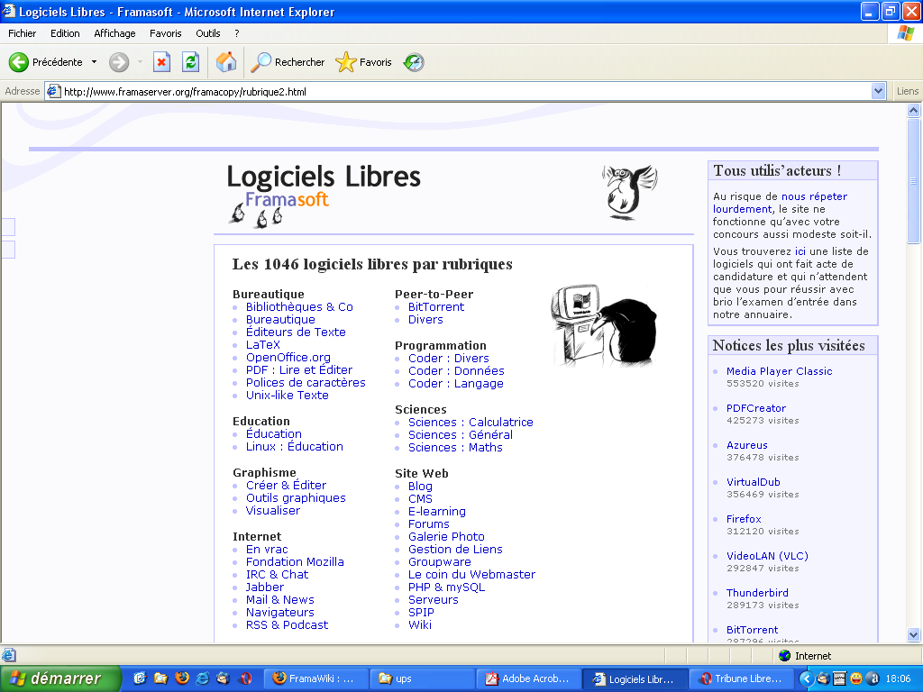Image resolution: width=923 pixels, height=692 pixels.
Task: Open VideoLAN (VLC) notice link
Action: [x=767, y=555]
